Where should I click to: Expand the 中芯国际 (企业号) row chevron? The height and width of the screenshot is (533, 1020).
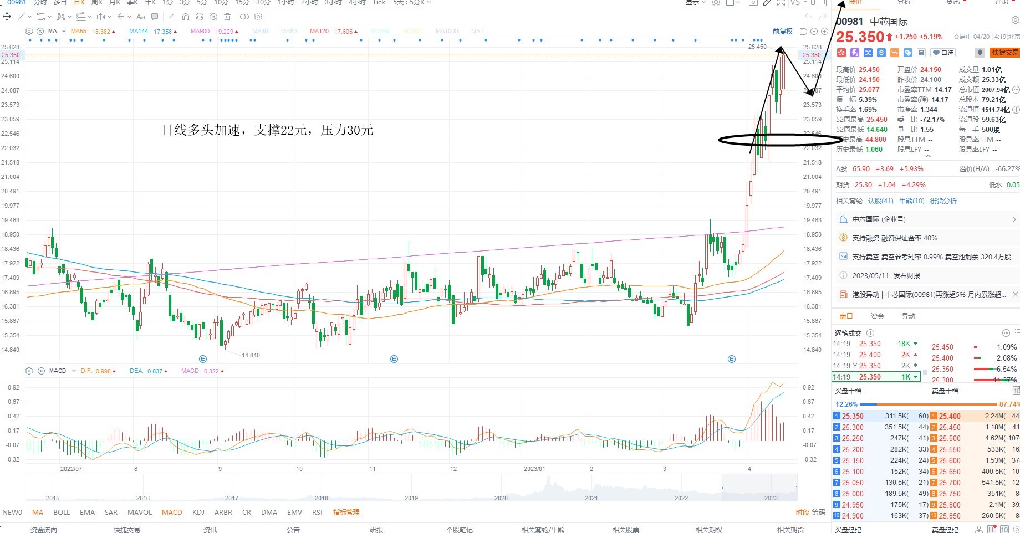[x=1014, y=219]
